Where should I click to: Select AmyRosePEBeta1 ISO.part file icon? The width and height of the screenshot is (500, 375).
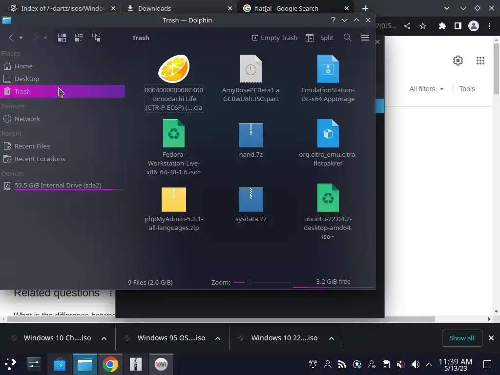(251, 69)
